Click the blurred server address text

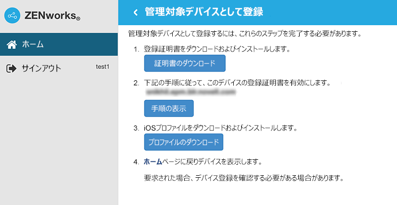tap(190, 92)
